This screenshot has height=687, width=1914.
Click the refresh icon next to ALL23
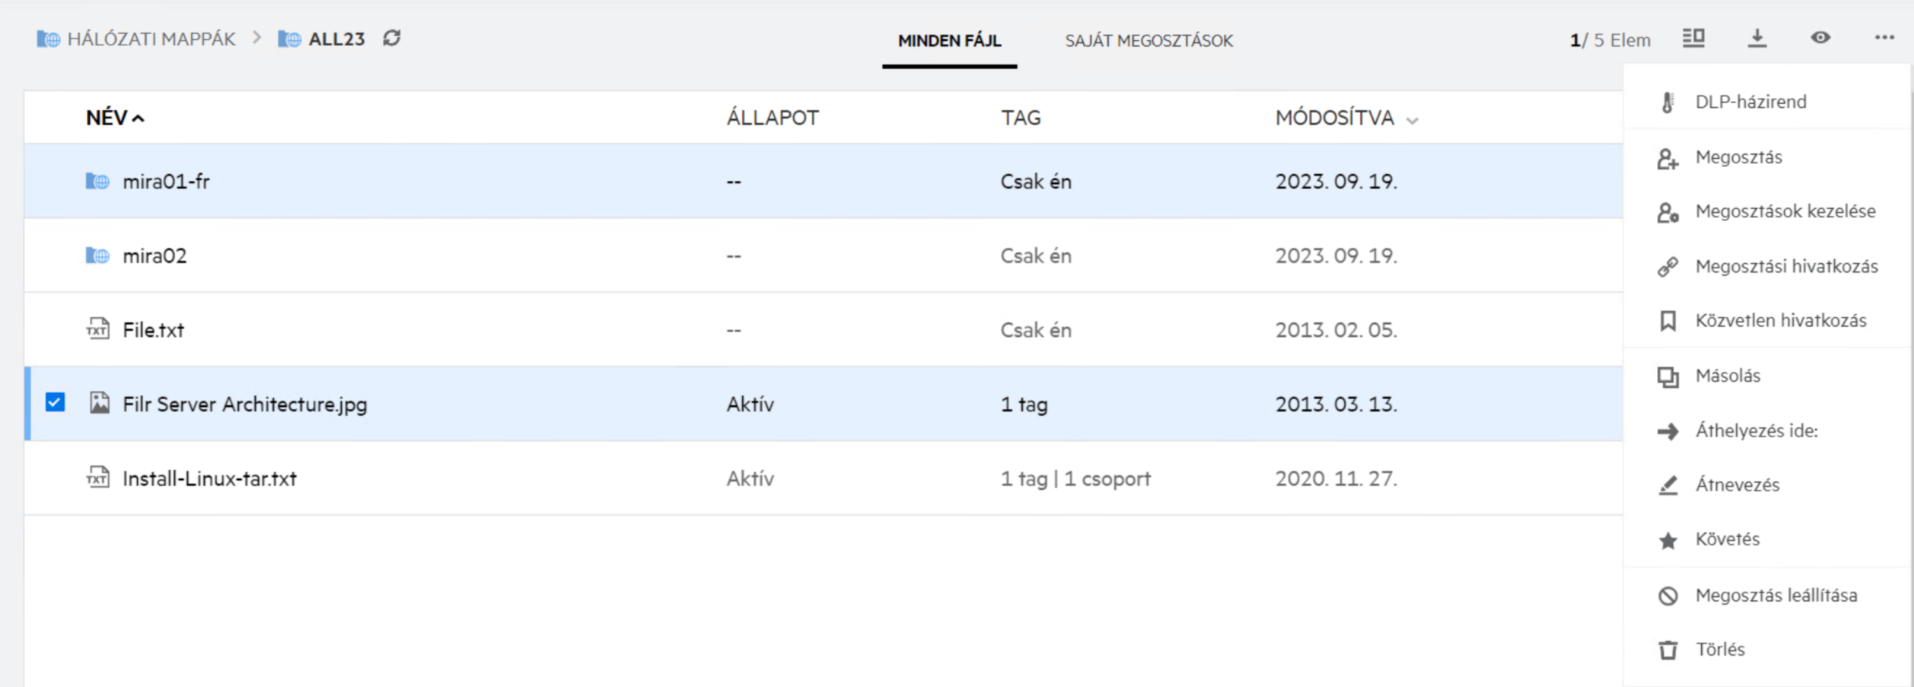click(x=392, y=38)
